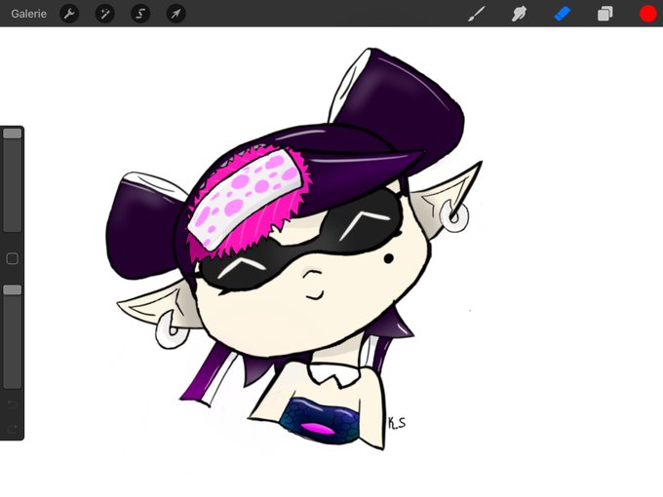This screenshot has width=663, height=497.
Task: Click the brush size slider handle
Action: [x=13, y=134]
